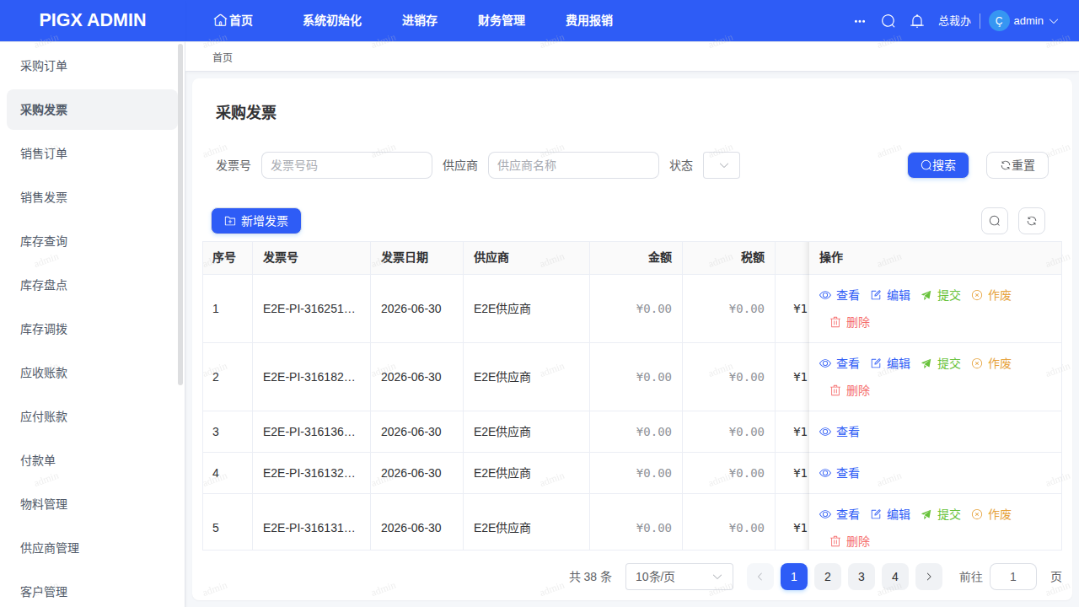Screen dimensions: 1079x607
Task: Delete invoice in row 5
Action: tap(850, 541)
